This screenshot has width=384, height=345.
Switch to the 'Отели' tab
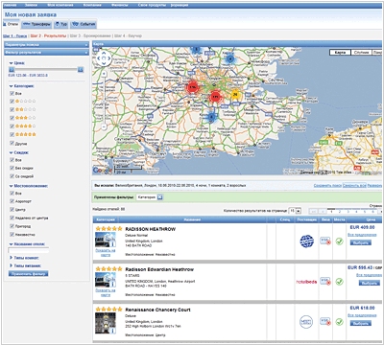coord(11,24)
